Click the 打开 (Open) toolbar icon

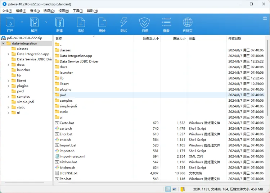click(10, 22)
